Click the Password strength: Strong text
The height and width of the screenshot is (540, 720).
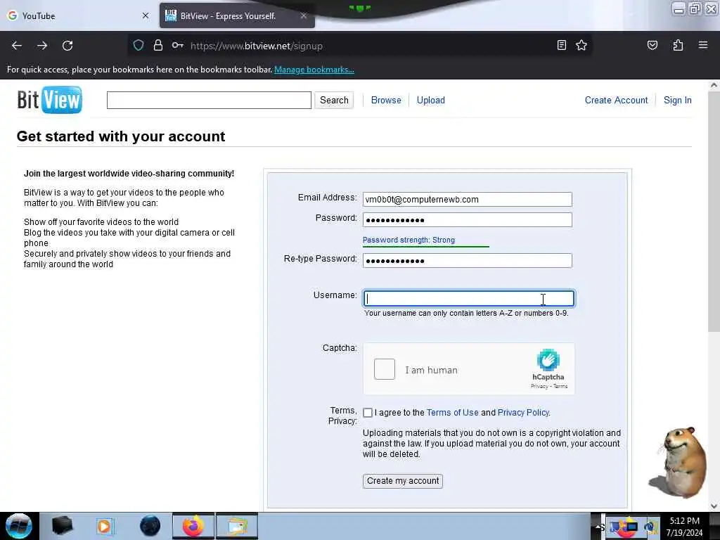point(409,240)
